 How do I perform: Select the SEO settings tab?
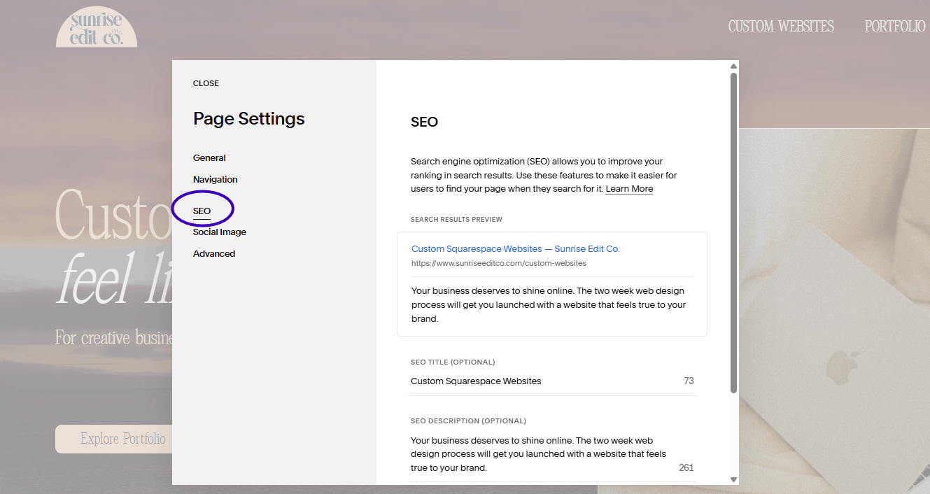(202, 211)
